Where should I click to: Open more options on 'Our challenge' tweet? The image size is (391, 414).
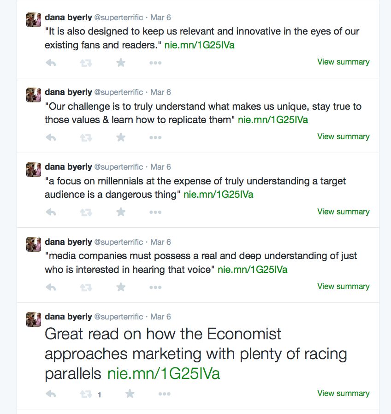click(x=155, y=137)
